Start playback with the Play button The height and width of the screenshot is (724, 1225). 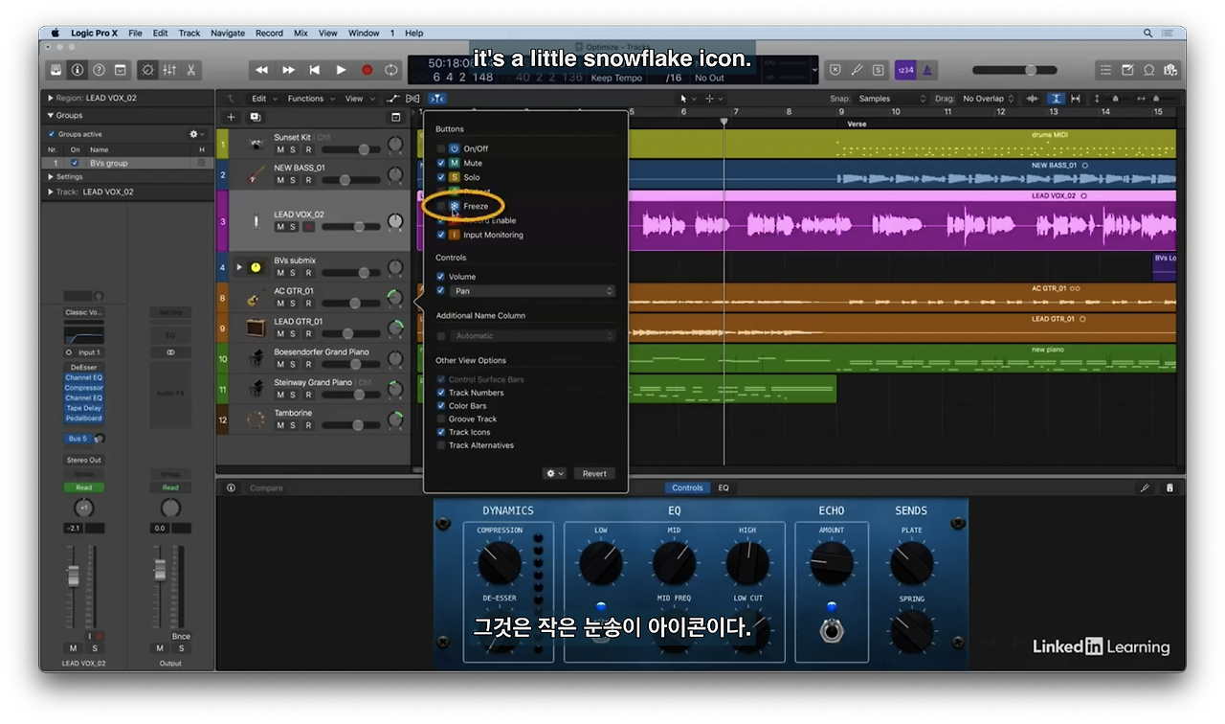coord(341,70)
